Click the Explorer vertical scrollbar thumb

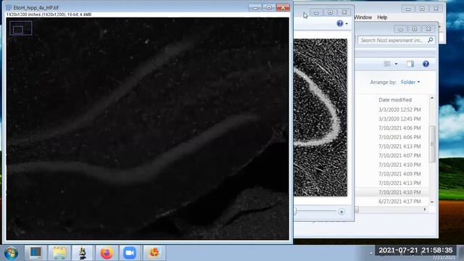point(432,144)
